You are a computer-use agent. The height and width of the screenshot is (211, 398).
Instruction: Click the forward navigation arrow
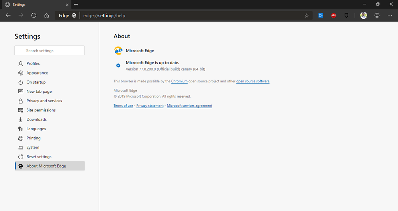[x=21, y=16]
